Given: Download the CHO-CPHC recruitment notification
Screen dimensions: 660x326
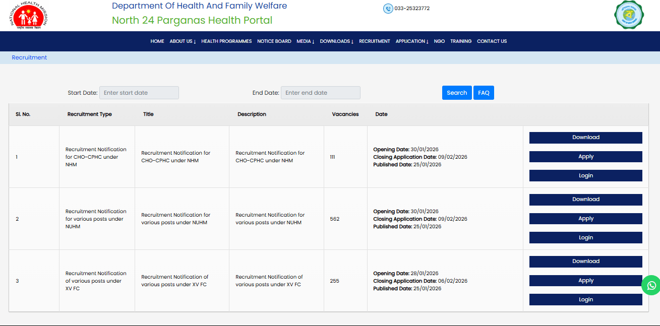Looking at the screenshot, I should tap(585, 137).
